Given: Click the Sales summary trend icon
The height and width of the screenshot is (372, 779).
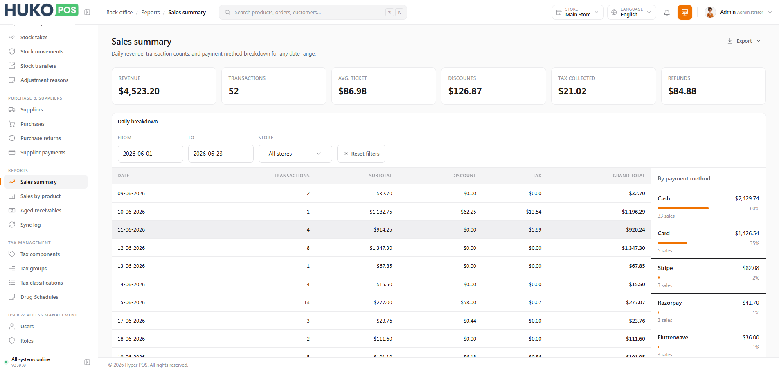Looking at the screenshot, I should pos(12,182).
